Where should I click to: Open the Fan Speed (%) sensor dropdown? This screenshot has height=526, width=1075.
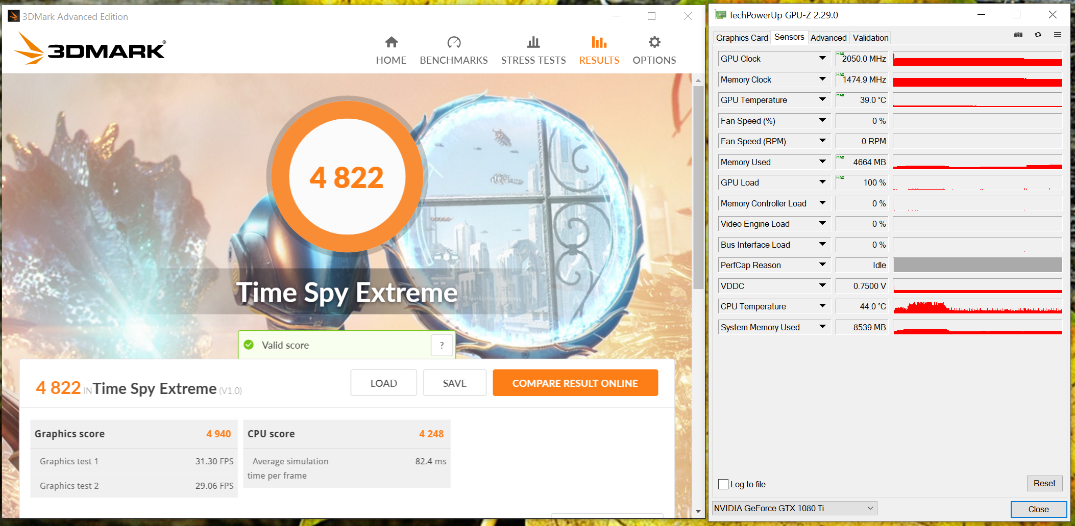[x=822, y=121]
